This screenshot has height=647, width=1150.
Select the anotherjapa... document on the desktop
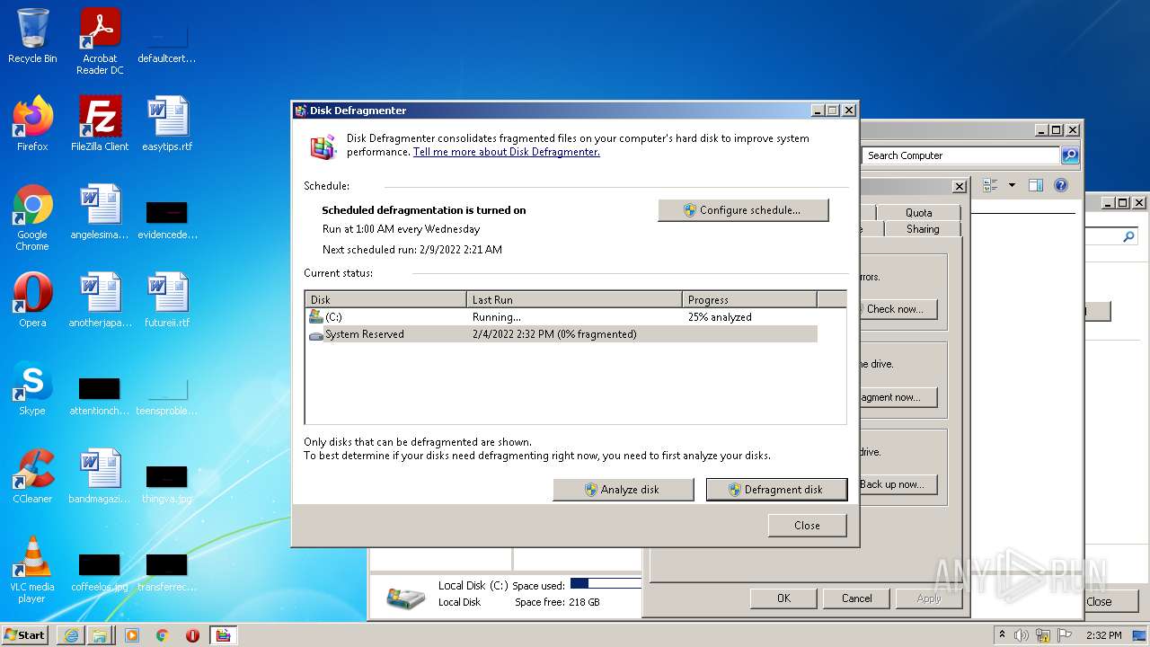click(100, 300)
